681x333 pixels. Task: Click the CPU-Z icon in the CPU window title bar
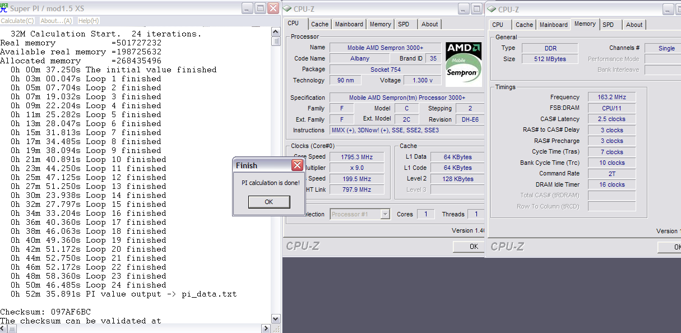click(288, 8)
